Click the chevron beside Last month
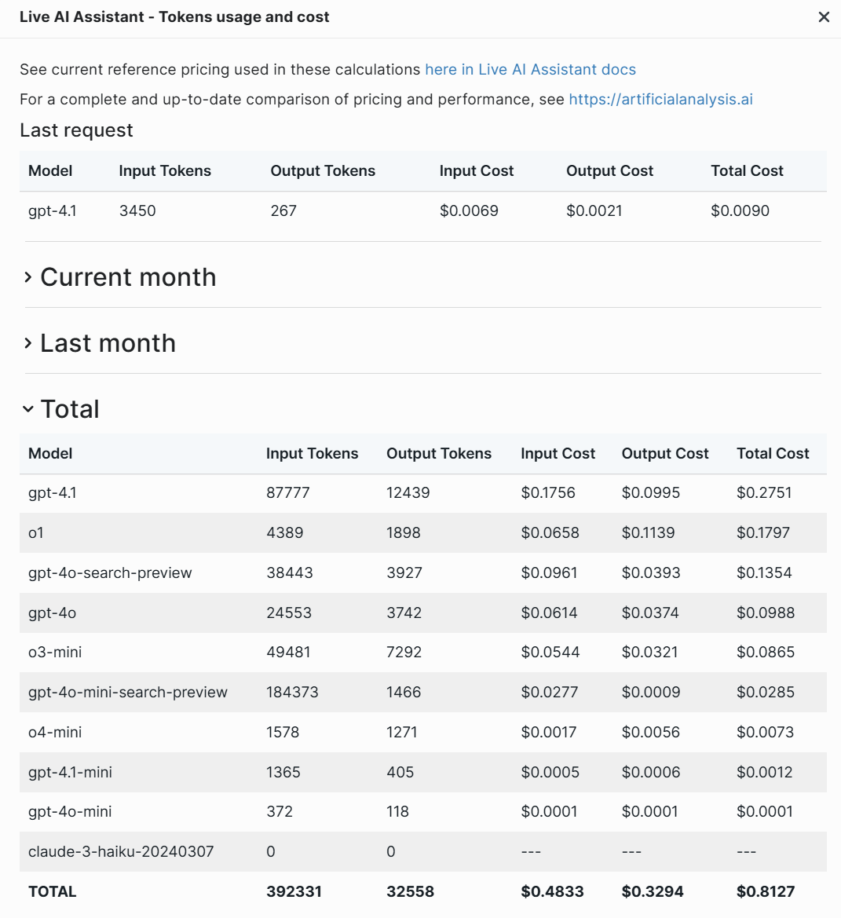841x918 pixels. click(x=28, y=343)
